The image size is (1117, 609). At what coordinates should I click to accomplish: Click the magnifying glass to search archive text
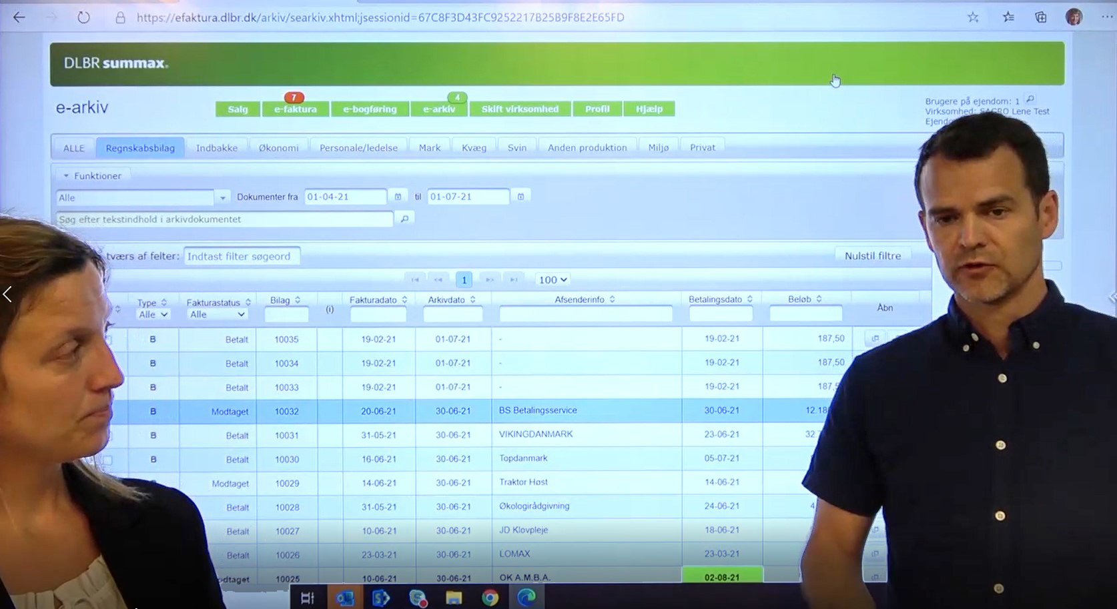point(404,218)
